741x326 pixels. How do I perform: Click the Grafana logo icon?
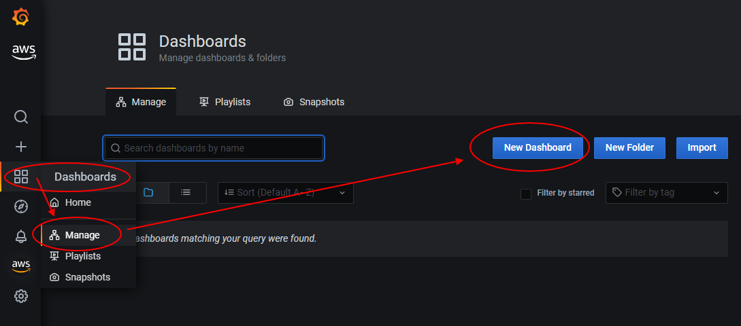point(21,17)
